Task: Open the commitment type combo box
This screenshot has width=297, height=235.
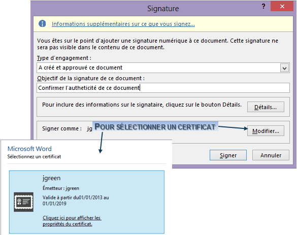Action: point(163,68)
